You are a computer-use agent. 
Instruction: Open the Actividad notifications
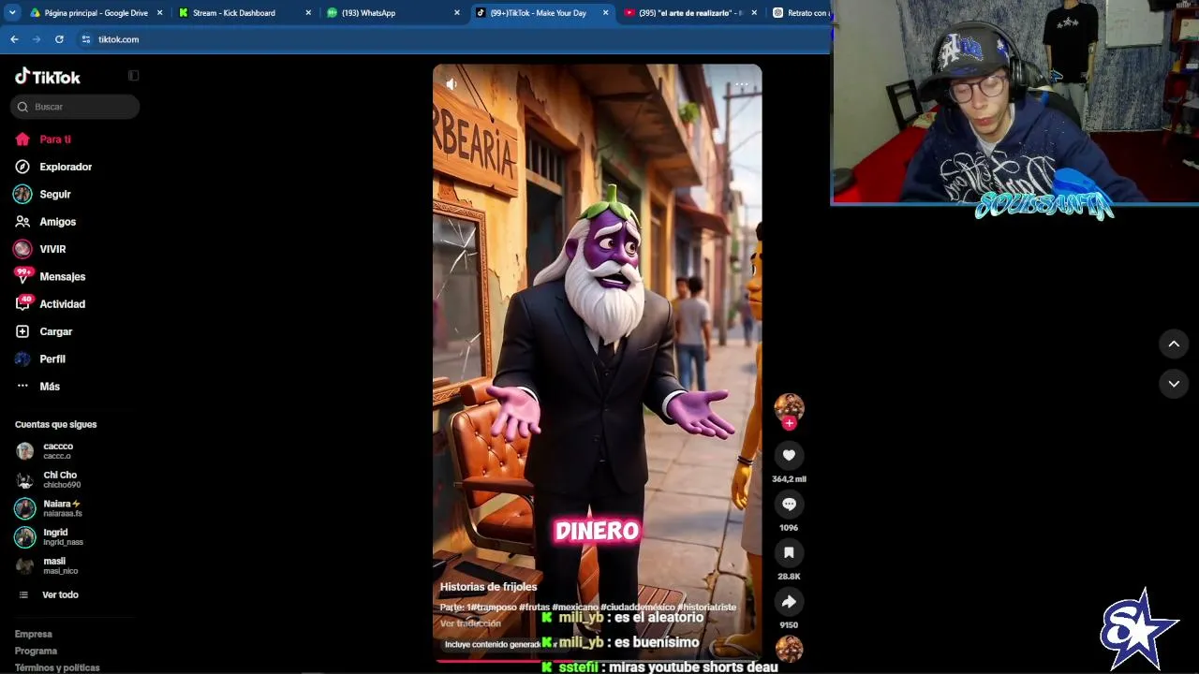51,304
